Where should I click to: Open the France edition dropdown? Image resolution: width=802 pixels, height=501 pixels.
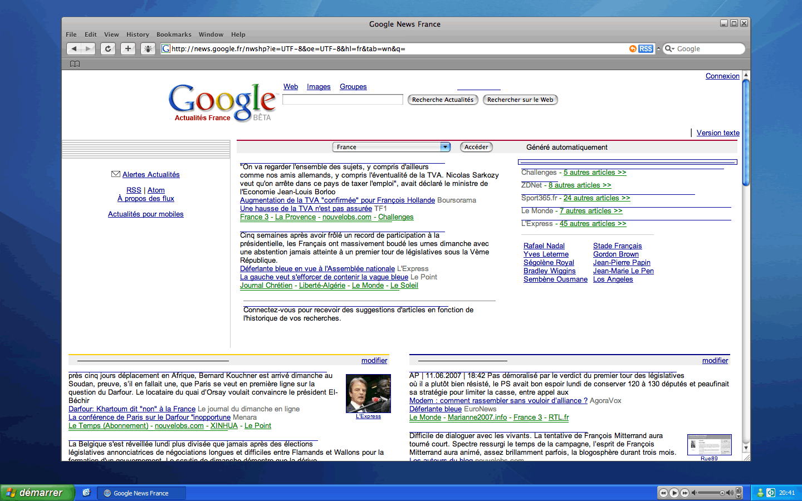point(392,147)
